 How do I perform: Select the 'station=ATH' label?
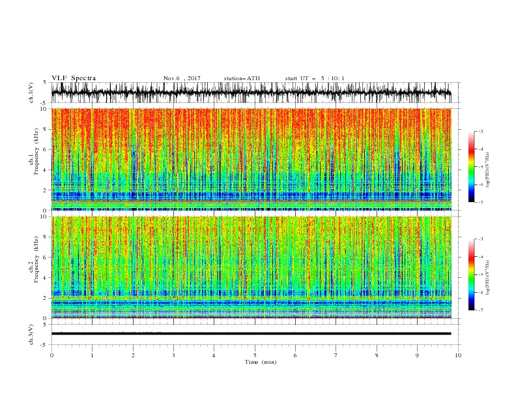(x=242, y=78)
